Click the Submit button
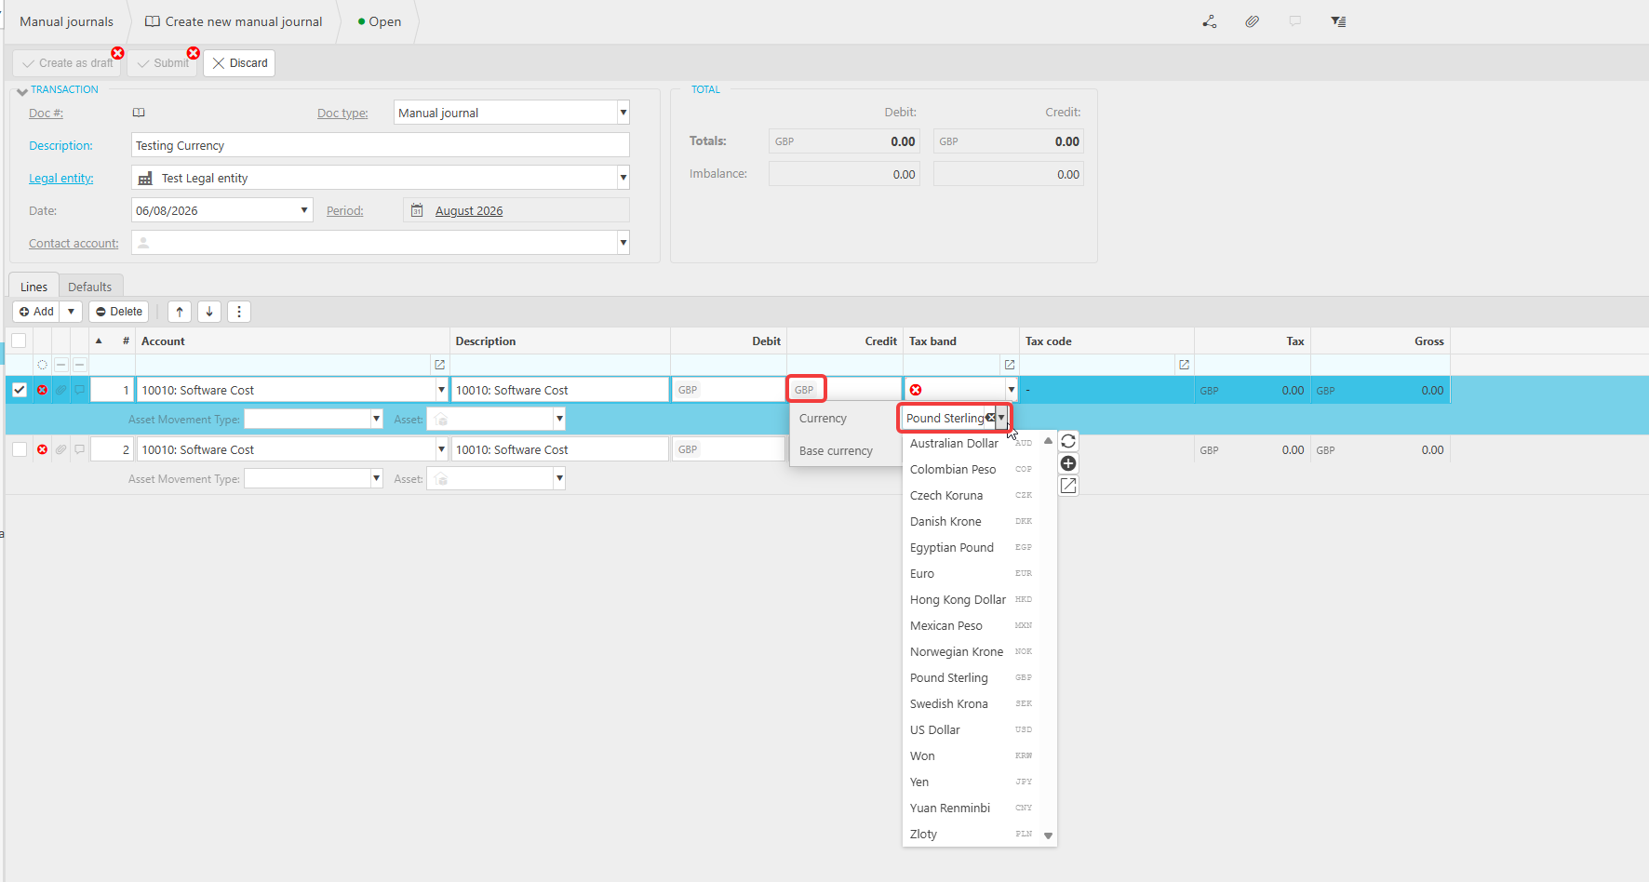This screenshot has height=882, width=1649. click(x=163, y=63)
